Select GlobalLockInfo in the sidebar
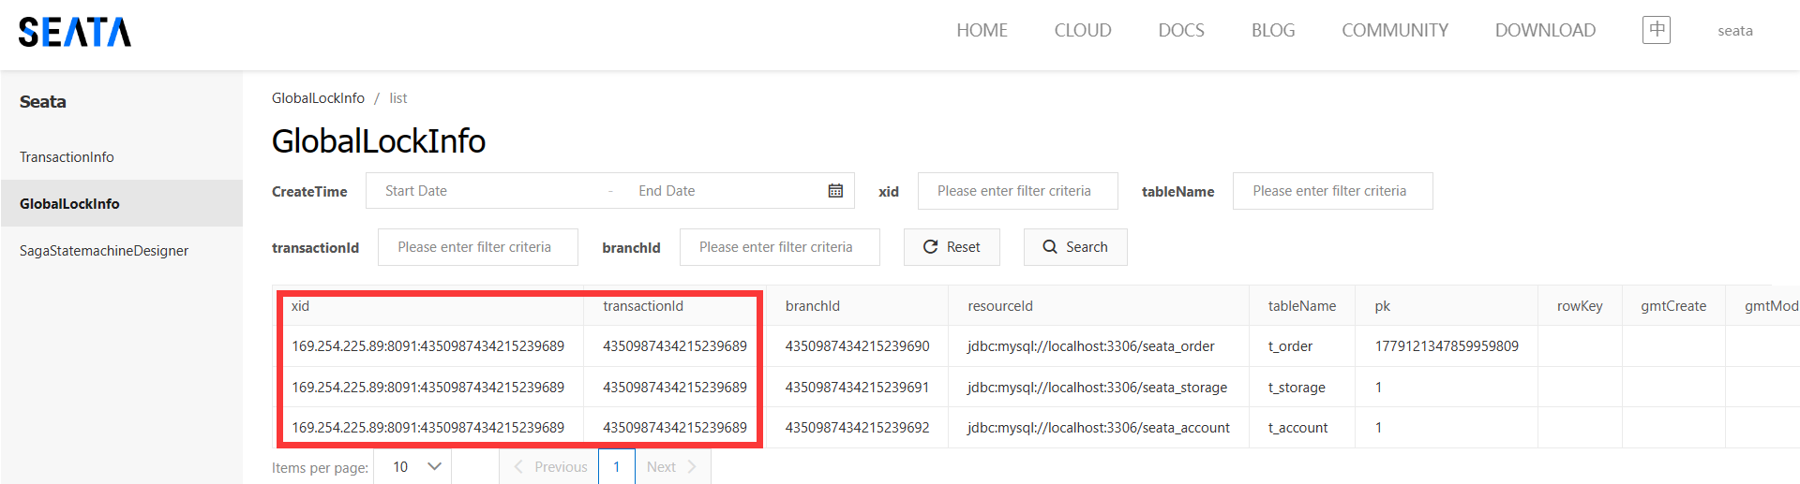The image size is (1800, 484). point(122,203)
